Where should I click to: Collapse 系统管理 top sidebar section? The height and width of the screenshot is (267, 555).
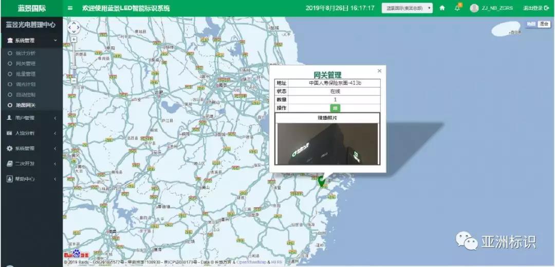click(x=32, y=40)
